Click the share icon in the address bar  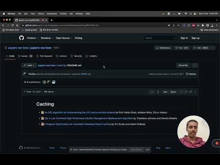[x=174, y=25]
